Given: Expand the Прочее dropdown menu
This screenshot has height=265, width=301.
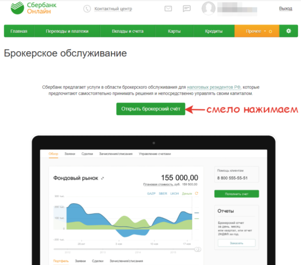Looking at the screenshot, I should pyautogui.click(x=257, y=31).
